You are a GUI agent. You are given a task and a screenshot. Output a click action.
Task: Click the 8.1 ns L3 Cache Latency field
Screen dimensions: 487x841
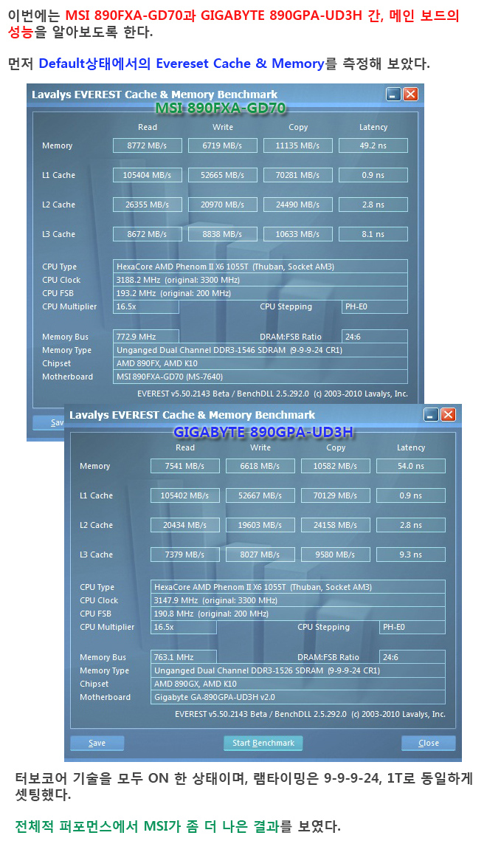pos(373,234)
